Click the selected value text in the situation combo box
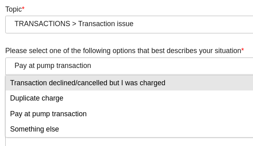The image size is (253, 146). pyautogui.click(x=53, y=66)
